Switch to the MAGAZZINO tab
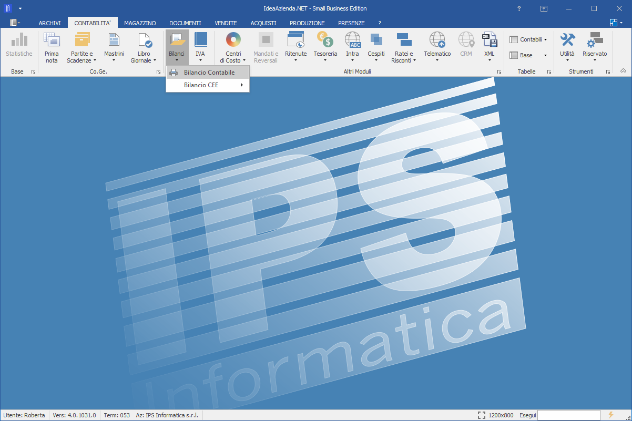The width and height of the screenshot is (632, 421). click(x=140, y=23)
